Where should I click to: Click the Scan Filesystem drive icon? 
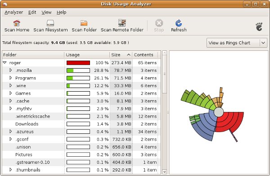point(50,23)
